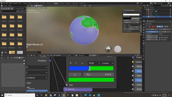Remove the color stop with minus icon
Screen dimensions: 172x97
point(76,63)
